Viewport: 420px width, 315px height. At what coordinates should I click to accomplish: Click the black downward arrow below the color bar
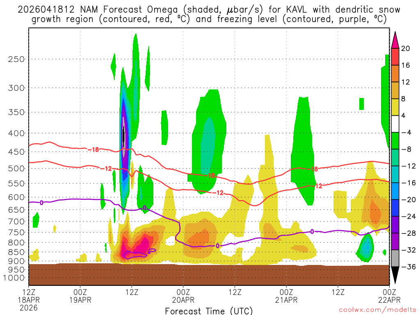click(x=395, y=274)
